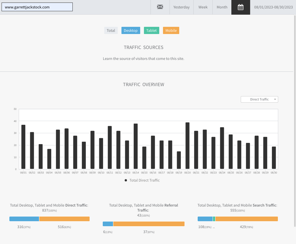Click the 37 (87%) mobile referral value
The width and height of the screenshot is (296, 244).
pos(149,232)
